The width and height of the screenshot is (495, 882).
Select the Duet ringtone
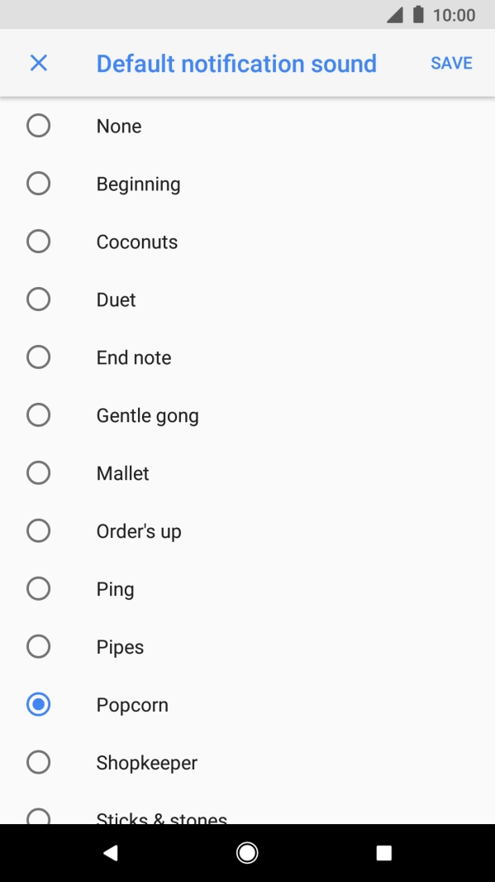click(38, 300)
